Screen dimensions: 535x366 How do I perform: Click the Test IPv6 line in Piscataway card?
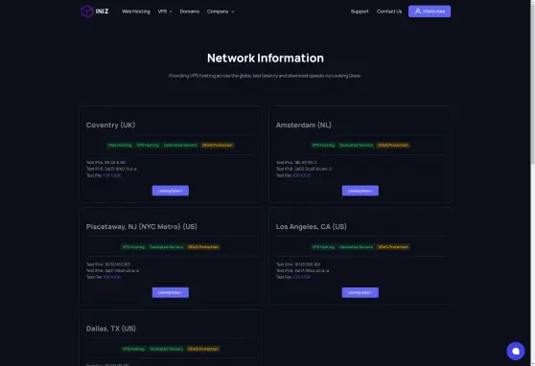pyautogui.click(x=112, y=271)
